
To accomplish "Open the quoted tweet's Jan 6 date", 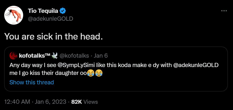I will [x=101, y=56].
